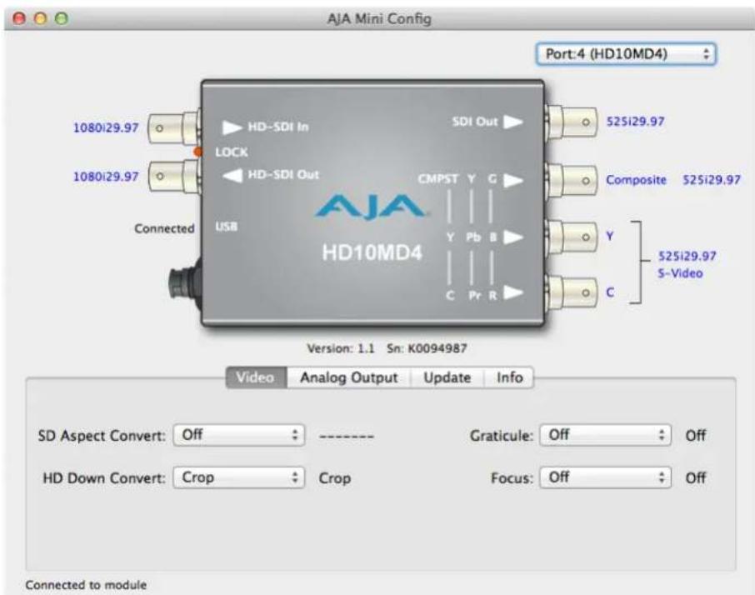Switch to the Video tab
This screenshot has height=595, width=755.
(x=256, y=377)
